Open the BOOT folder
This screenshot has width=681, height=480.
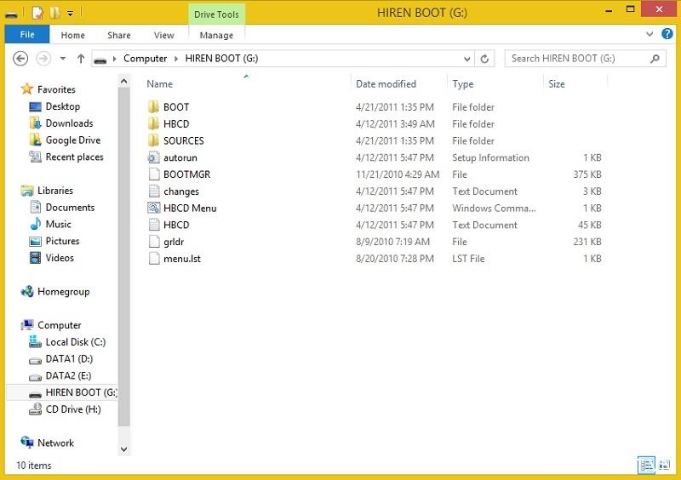[175, 107]
